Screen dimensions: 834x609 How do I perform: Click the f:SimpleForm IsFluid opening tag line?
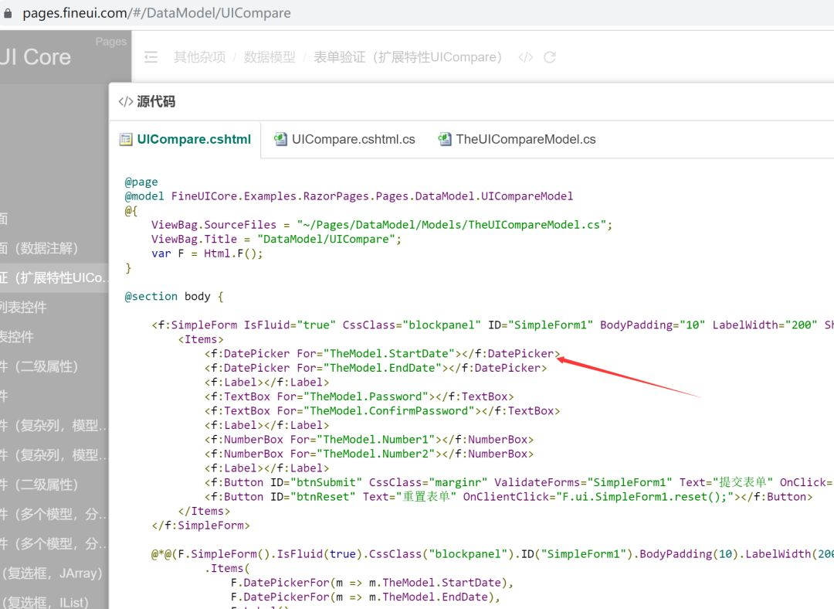click(493, 325)
